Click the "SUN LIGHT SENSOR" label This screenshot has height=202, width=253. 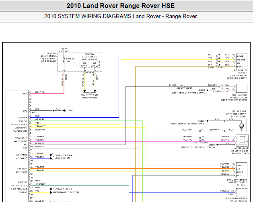237,180
